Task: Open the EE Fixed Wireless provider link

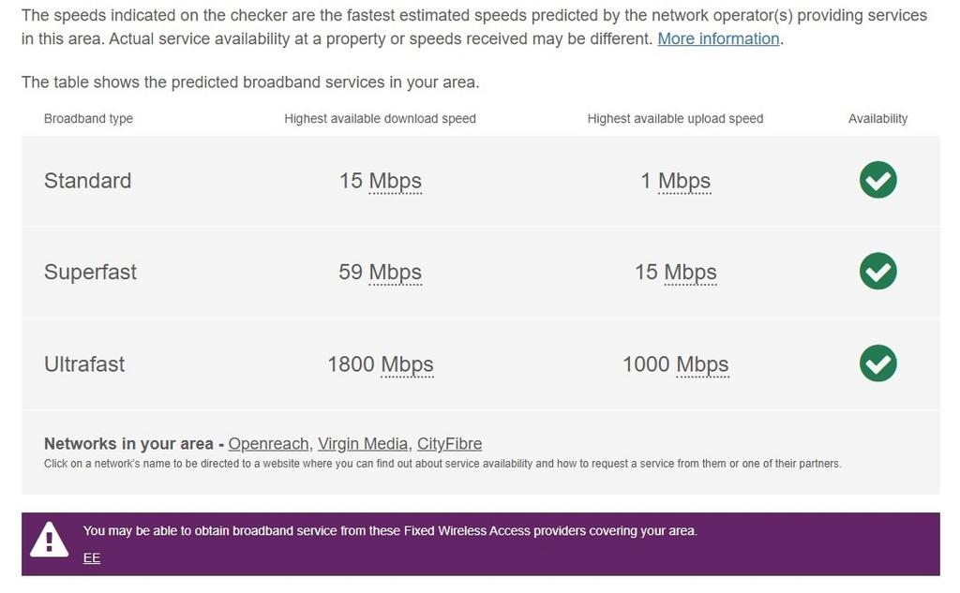Action: [x=92, y=557]
